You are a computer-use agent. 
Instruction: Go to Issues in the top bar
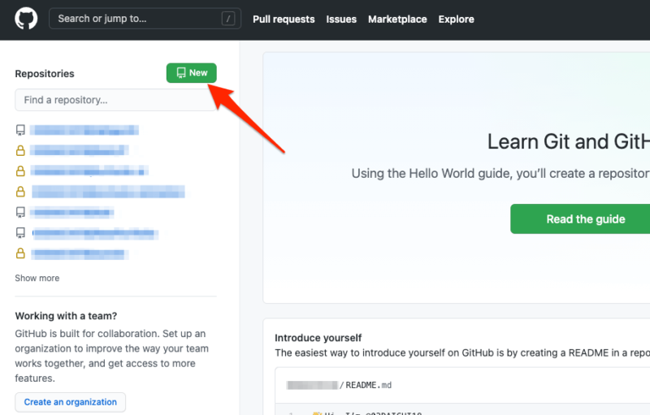(x=341, y=19)
